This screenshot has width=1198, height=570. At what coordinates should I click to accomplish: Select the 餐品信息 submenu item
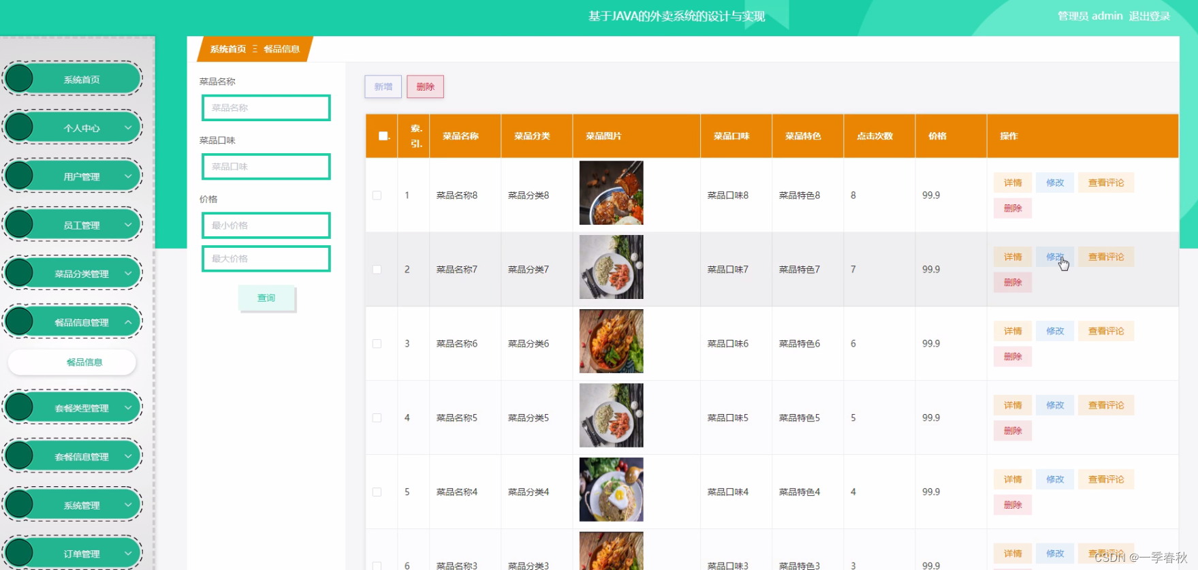click(72, 362)
